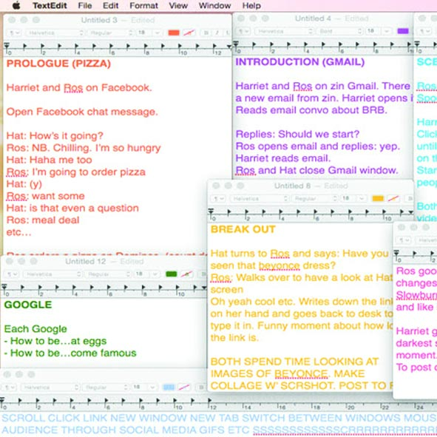Click line 'Hat: Haha me too'

point(49,160)
